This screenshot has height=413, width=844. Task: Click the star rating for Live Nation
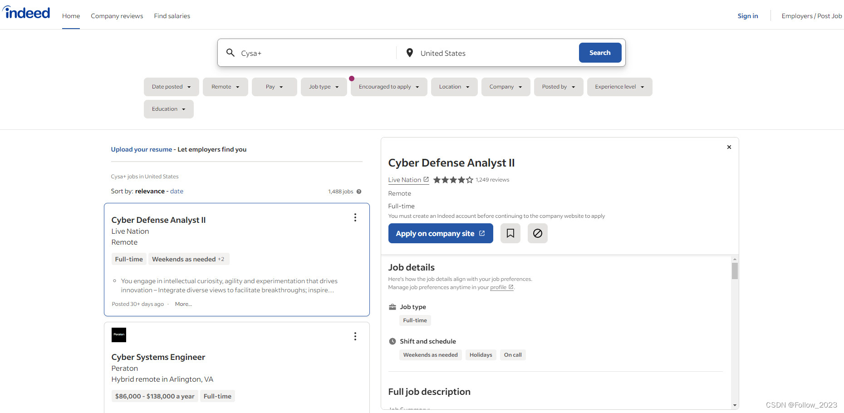pyautogui.click(x=453, y=180)
